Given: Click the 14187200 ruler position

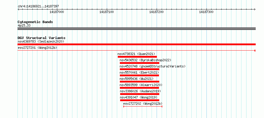Looking at the screenshot, I should click(156, 12).
